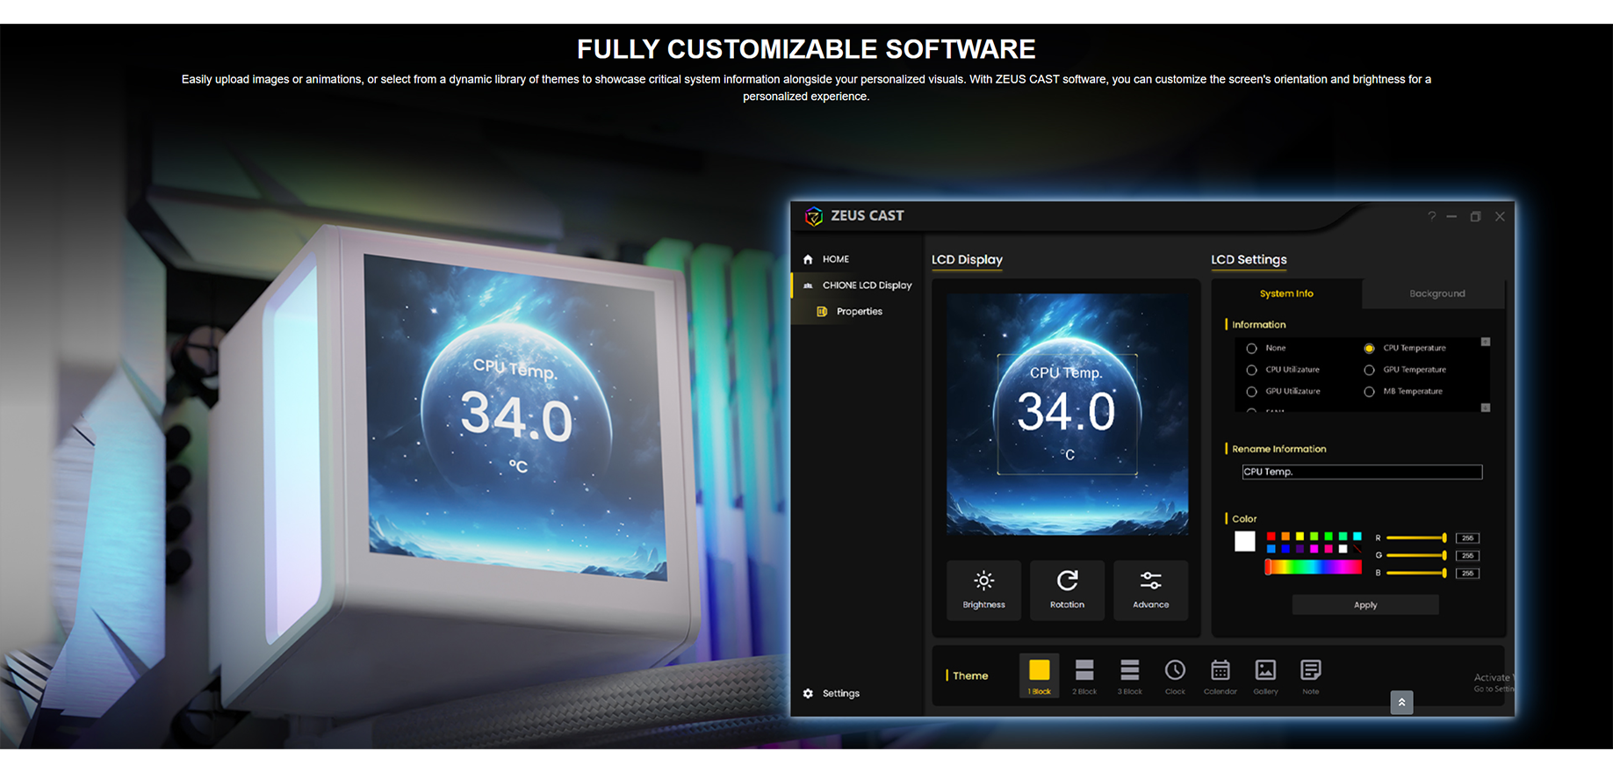Click the LCD Settings heading

pyautogui.click(x=1249, y=260)
